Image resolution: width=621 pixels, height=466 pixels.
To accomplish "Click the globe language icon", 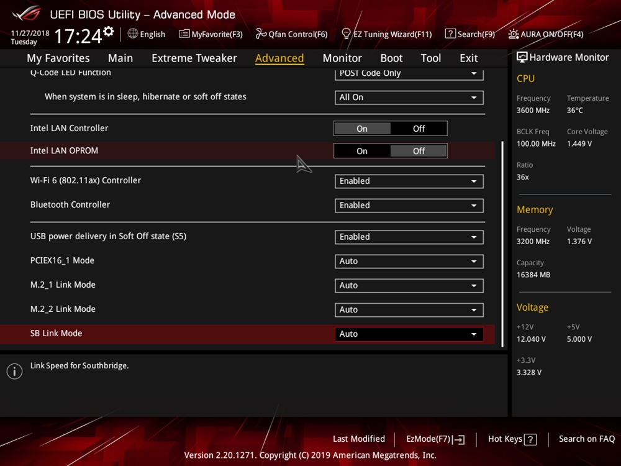I will click(x=133, y=34).
